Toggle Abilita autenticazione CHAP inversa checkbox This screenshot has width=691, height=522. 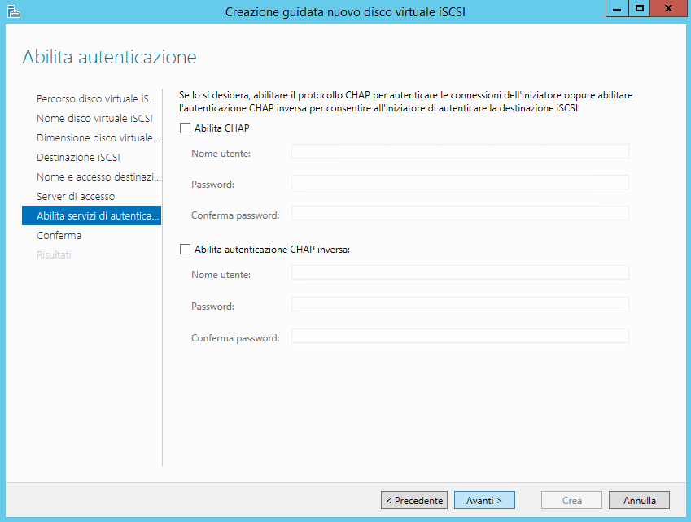pos(185,250)
